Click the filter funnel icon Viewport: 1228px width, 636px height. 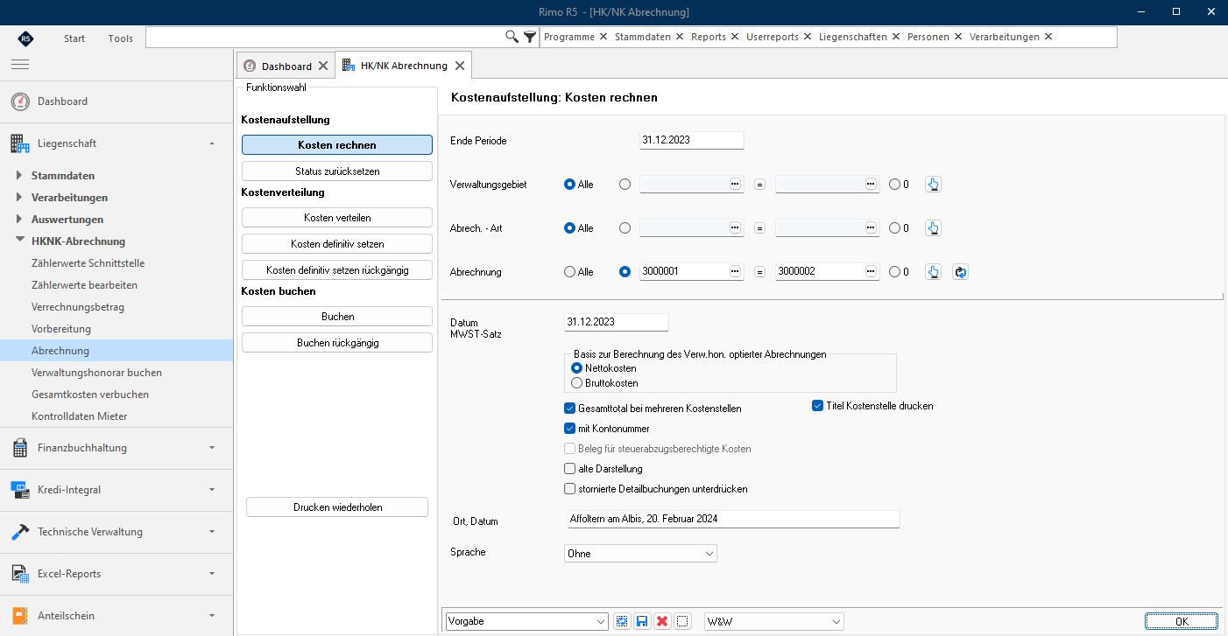530,37
